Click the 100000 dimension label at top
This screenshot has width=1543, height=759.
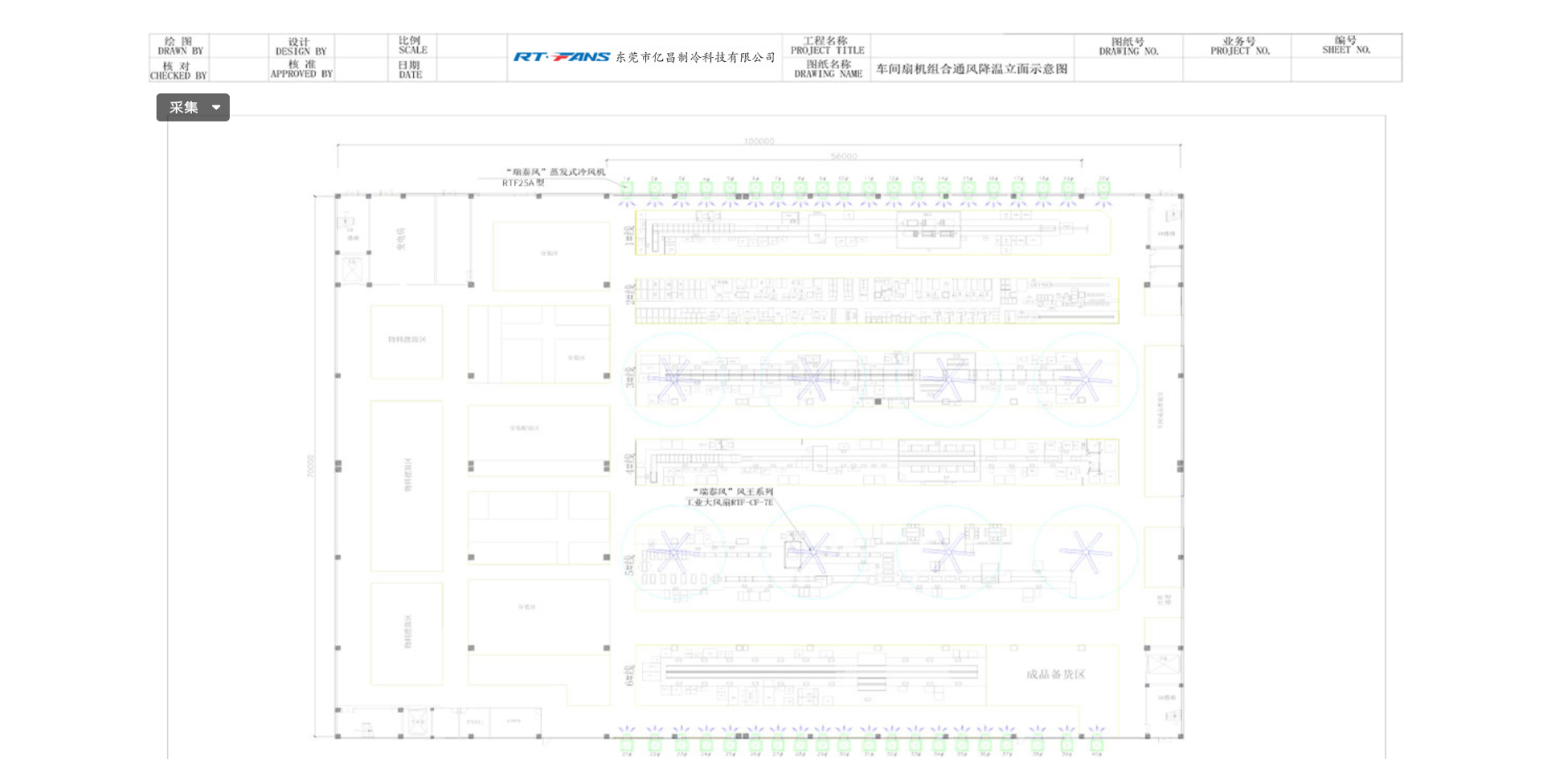coord(759,141)
